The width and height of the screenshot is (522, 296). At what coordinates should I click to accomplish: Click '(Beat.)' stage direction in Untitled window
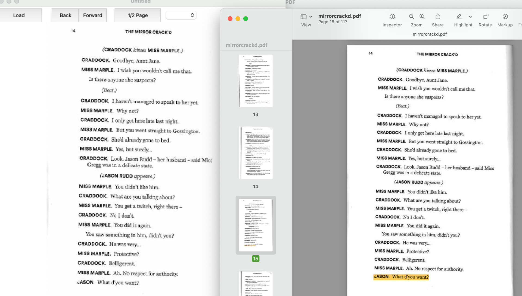coord(109,90)
